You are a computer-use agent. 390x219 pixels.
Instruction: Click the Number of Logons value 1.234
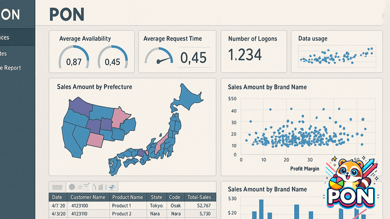[x=245, y=55]
